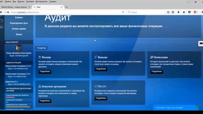Click the Skype tan-lei@yota.biz contact
203x114 pixels.
click(17, 76)
